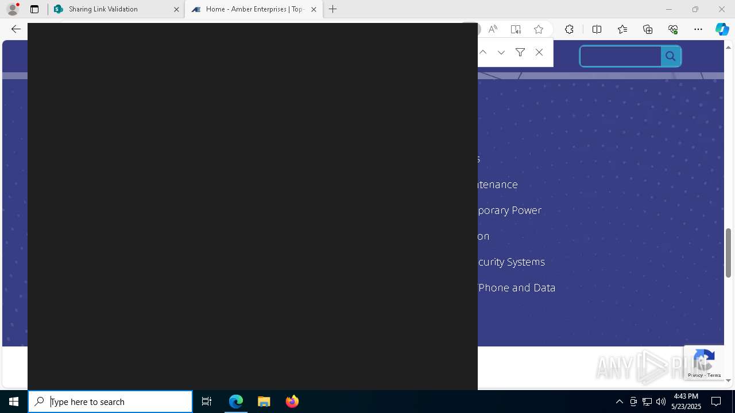Open the Favorites list
735x413 pixels.
click(x=622, y=29)
